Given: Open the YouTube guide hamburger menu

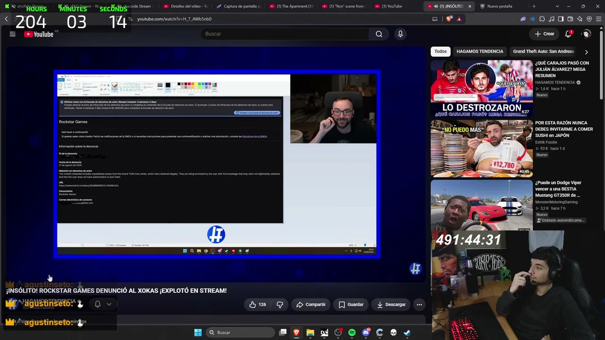Looking at the screenshot, I should click(13, 34).
